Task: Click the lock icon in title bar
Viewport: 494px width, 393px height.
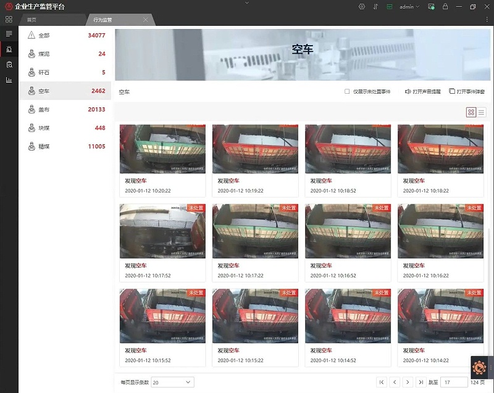Action: click(x=445, y=7)
